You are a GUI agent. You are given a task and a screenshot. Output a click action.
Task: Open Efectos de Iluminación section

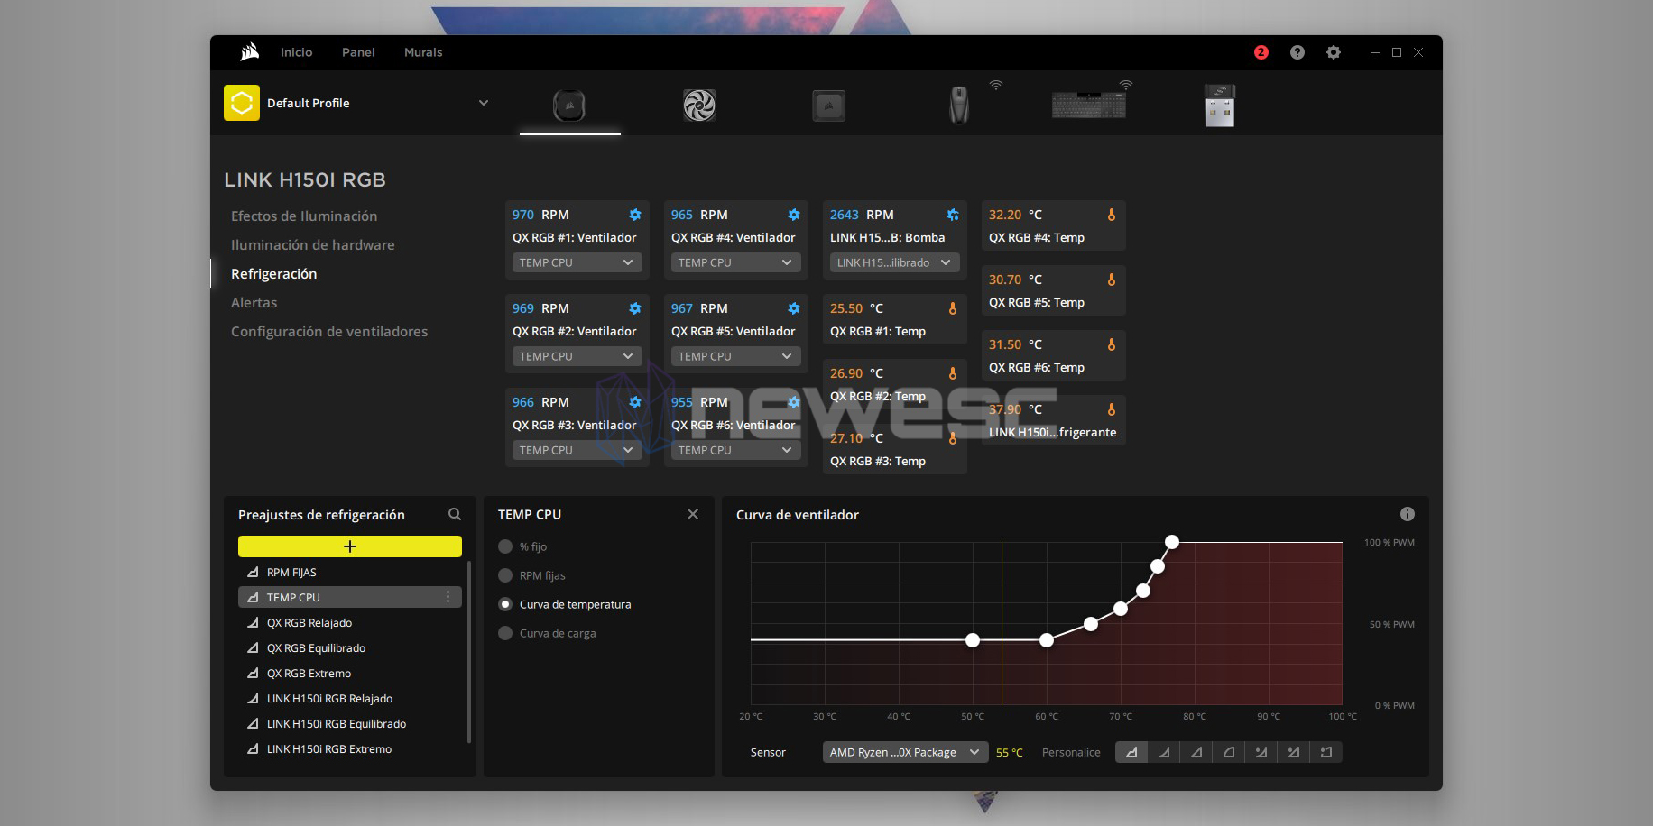pos(304,216)
